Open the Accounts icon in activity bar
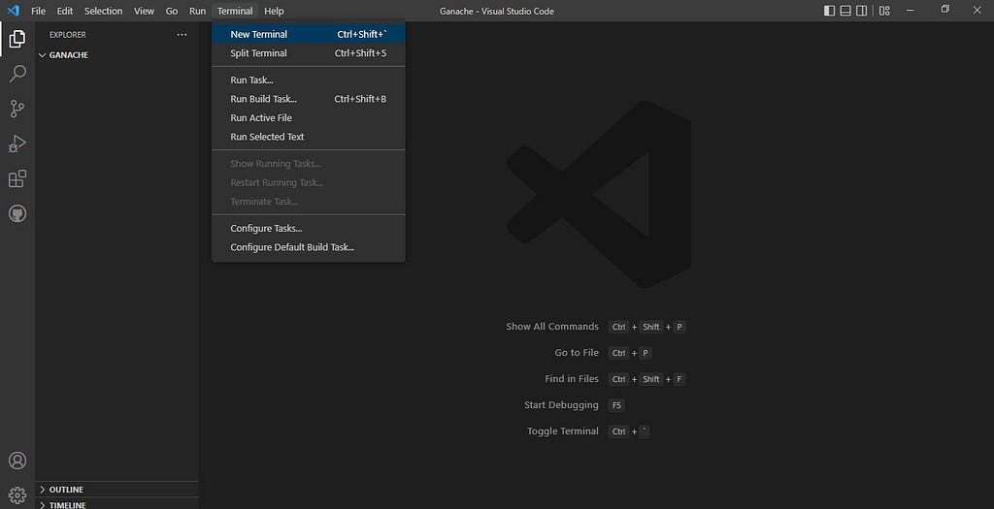 click(x=17, y=461)
